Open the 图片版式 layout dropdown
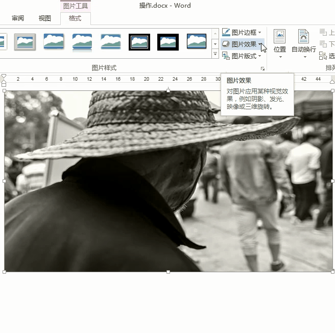The image size is (335, 333). pos(244,56)
